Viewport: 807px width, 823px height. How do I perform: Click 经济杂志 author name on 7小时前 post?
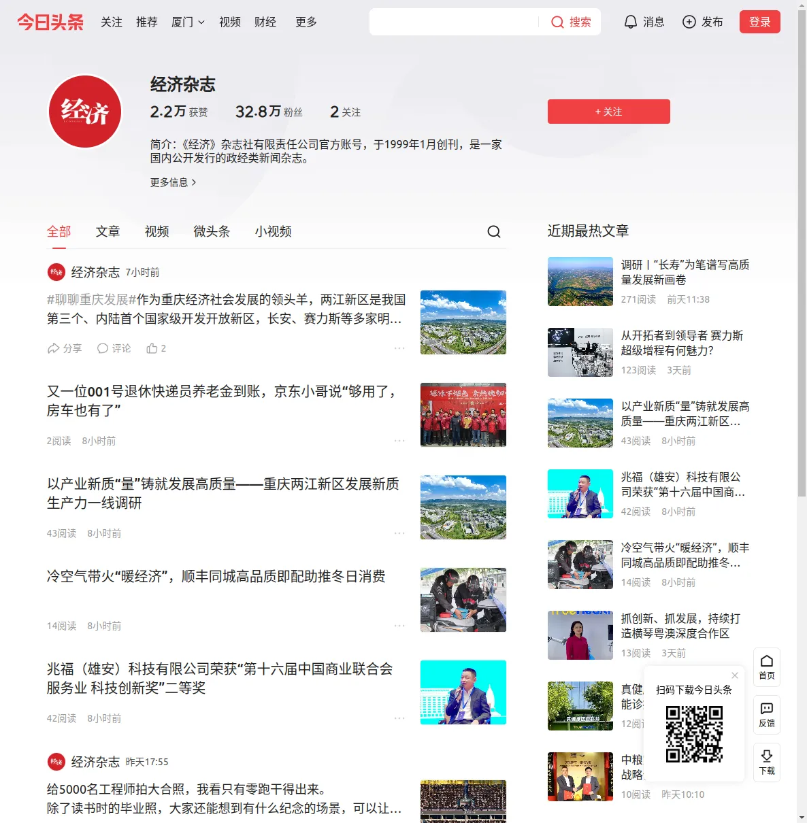(x=95, y=272)
